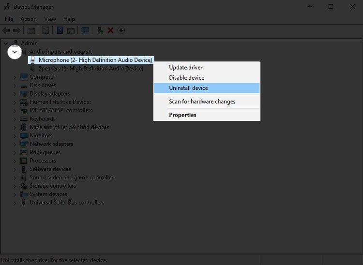363x265 pixels.
Task: Expand the Computer category
Action: click(15, 77)
